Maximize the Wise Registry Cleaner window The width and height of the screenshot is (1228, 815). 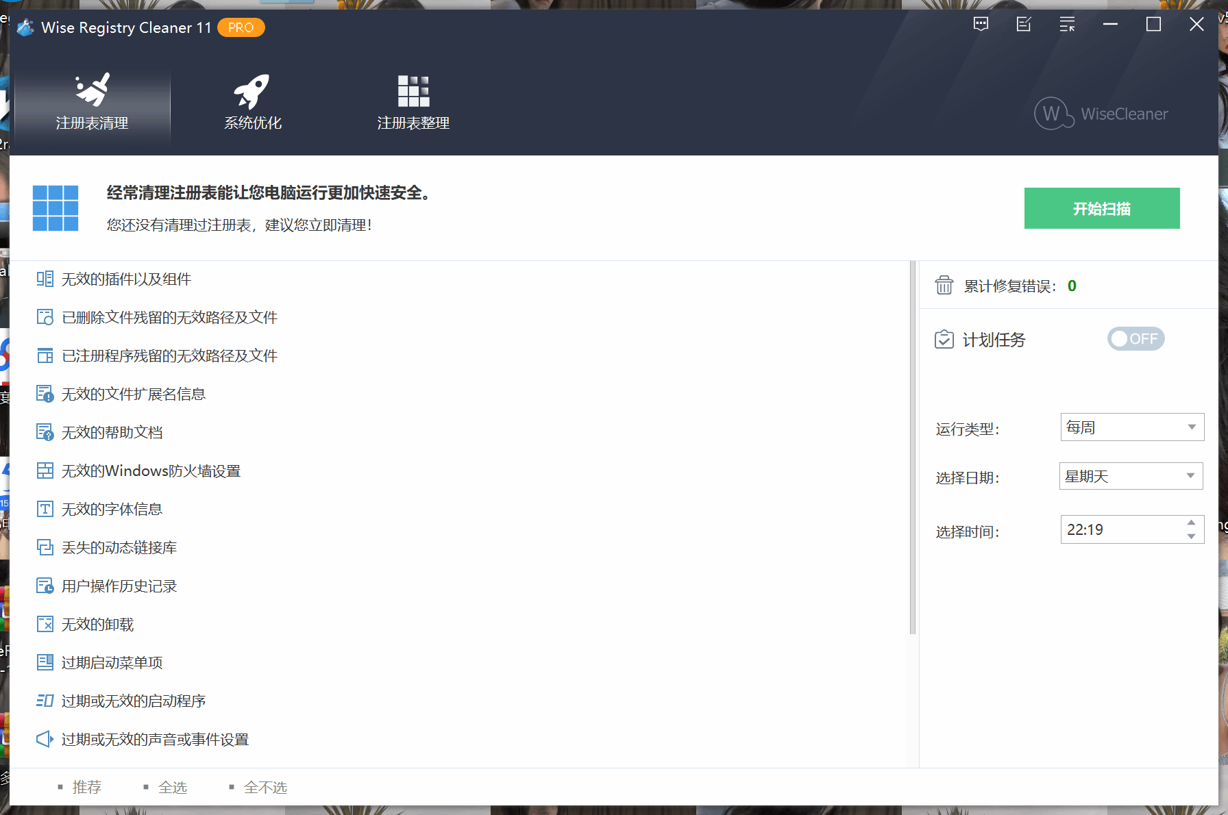click(1154, 25)
